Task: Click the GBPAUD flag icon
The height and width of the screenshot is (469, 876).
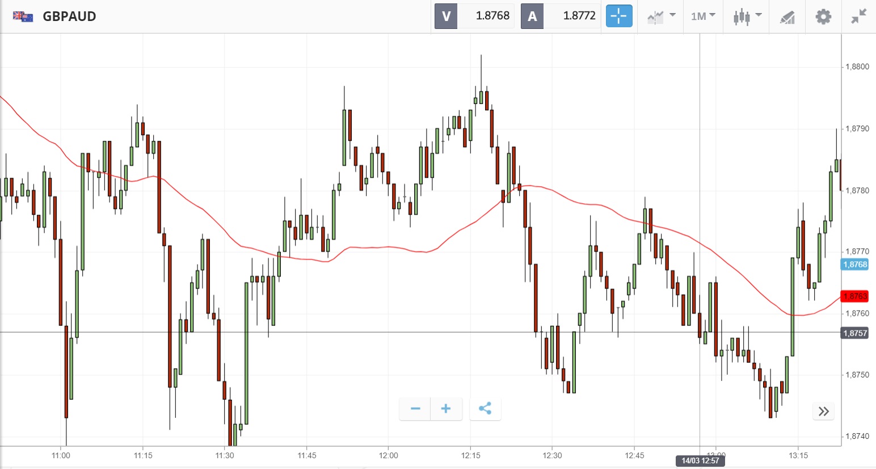Action: pyautogui.click(x=23, y=16)
